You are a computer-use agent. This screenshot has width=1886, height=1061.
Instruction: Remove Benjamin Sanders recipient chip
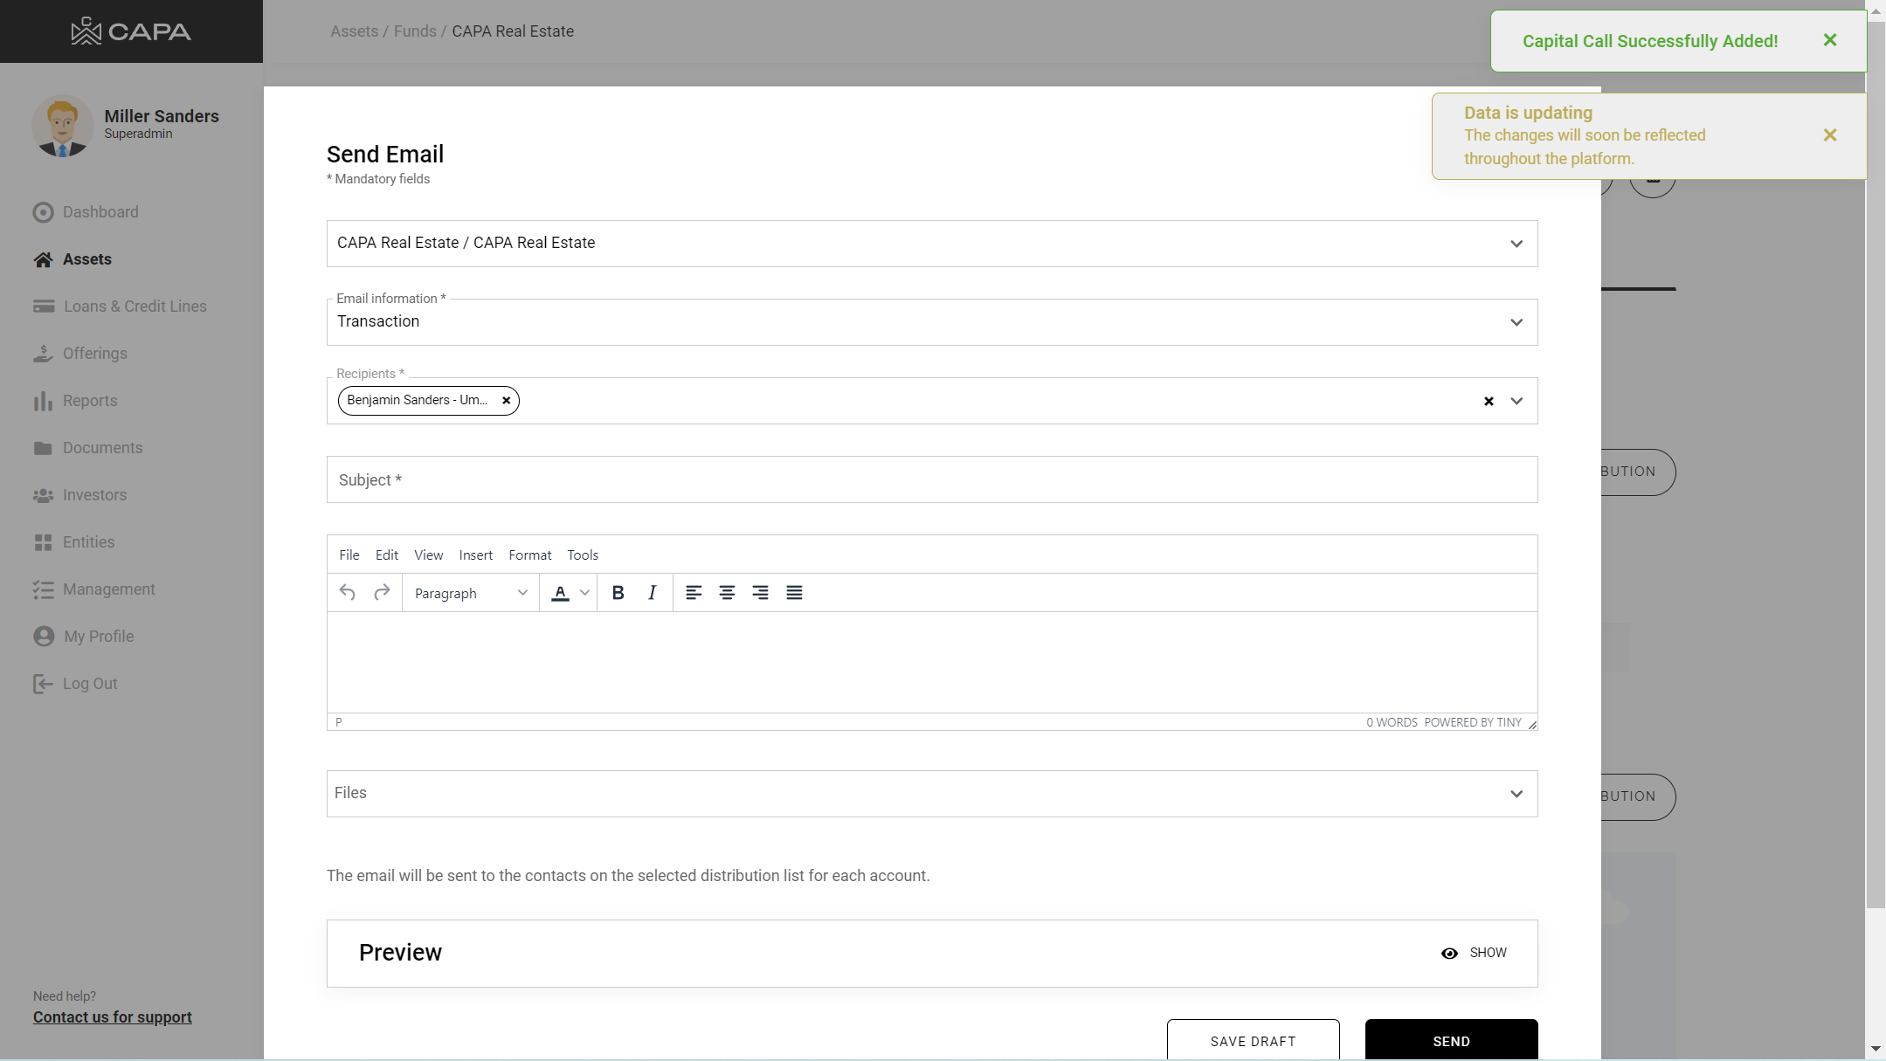tap(506, 401)
